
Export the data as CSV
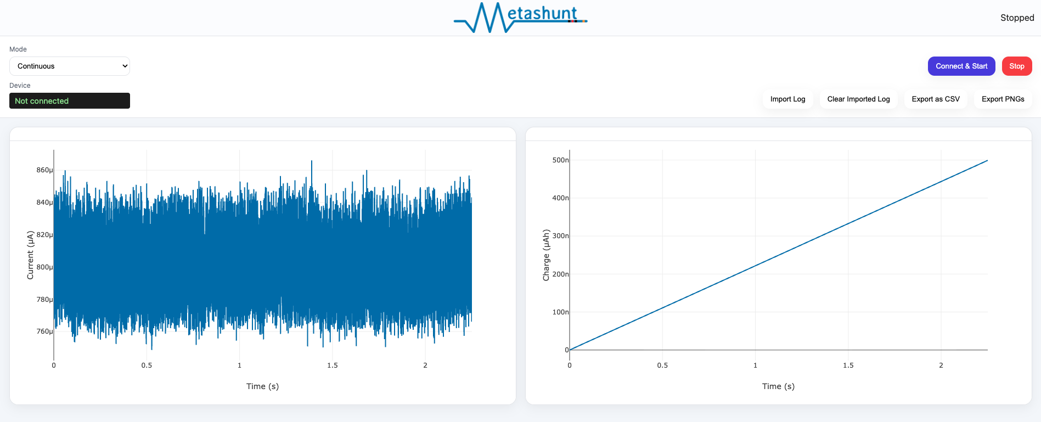point(936,99)
